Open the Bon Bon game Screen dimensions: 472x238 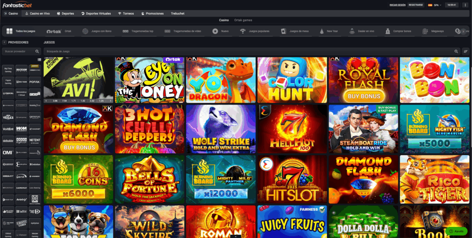tap(435, 80)
